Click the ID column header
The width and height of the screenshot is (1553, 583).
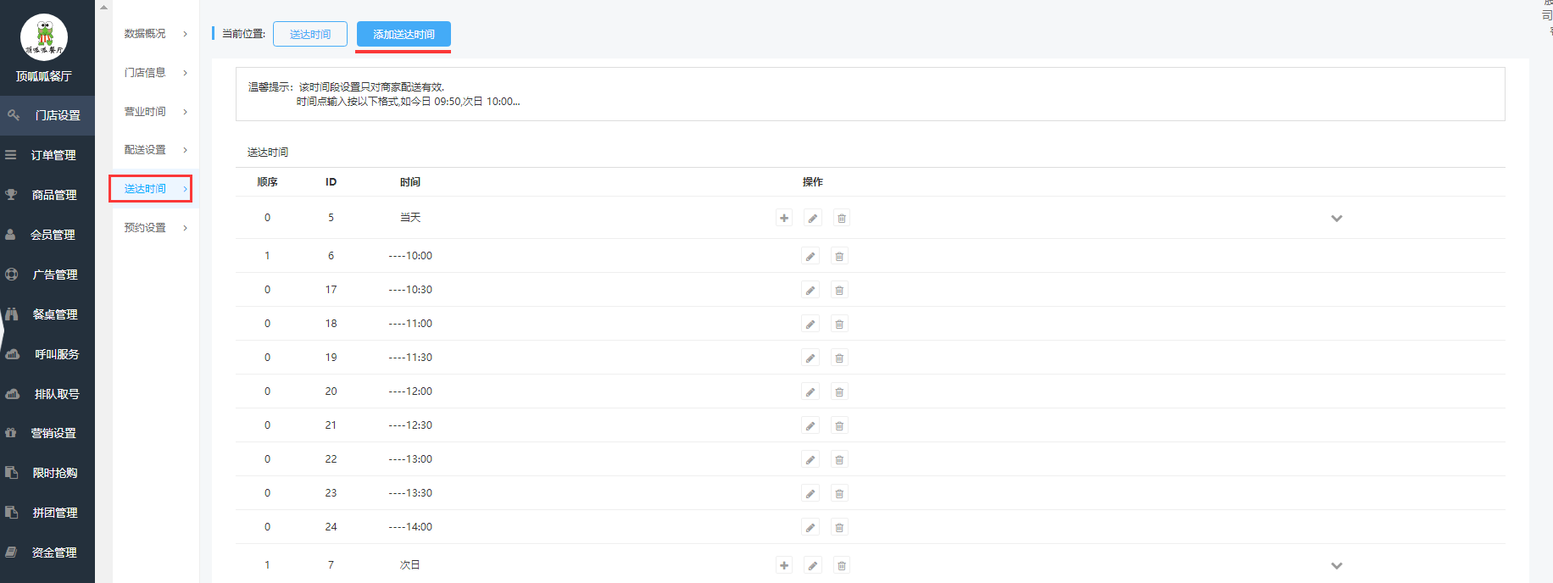point(331,182)
